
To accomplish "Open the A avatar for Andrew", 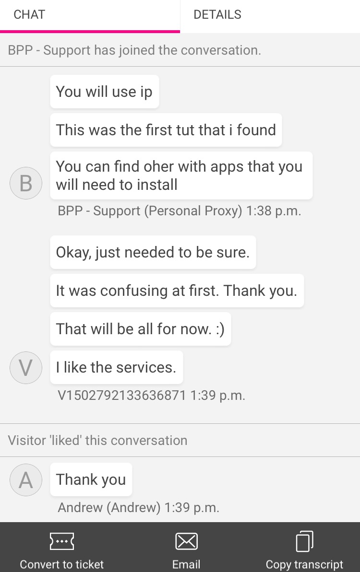I will [25, 480].
